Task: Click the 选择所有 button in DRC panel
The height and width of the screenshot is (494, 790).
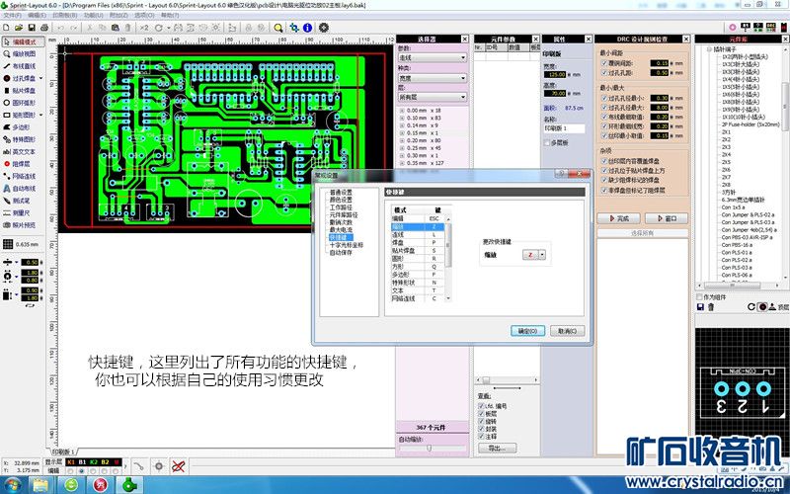Action: pos(643,233)
